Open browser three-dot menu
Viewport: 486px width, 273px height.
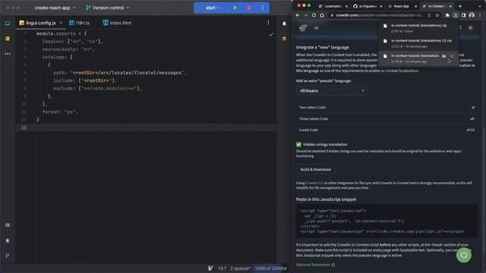coord(480,15)
